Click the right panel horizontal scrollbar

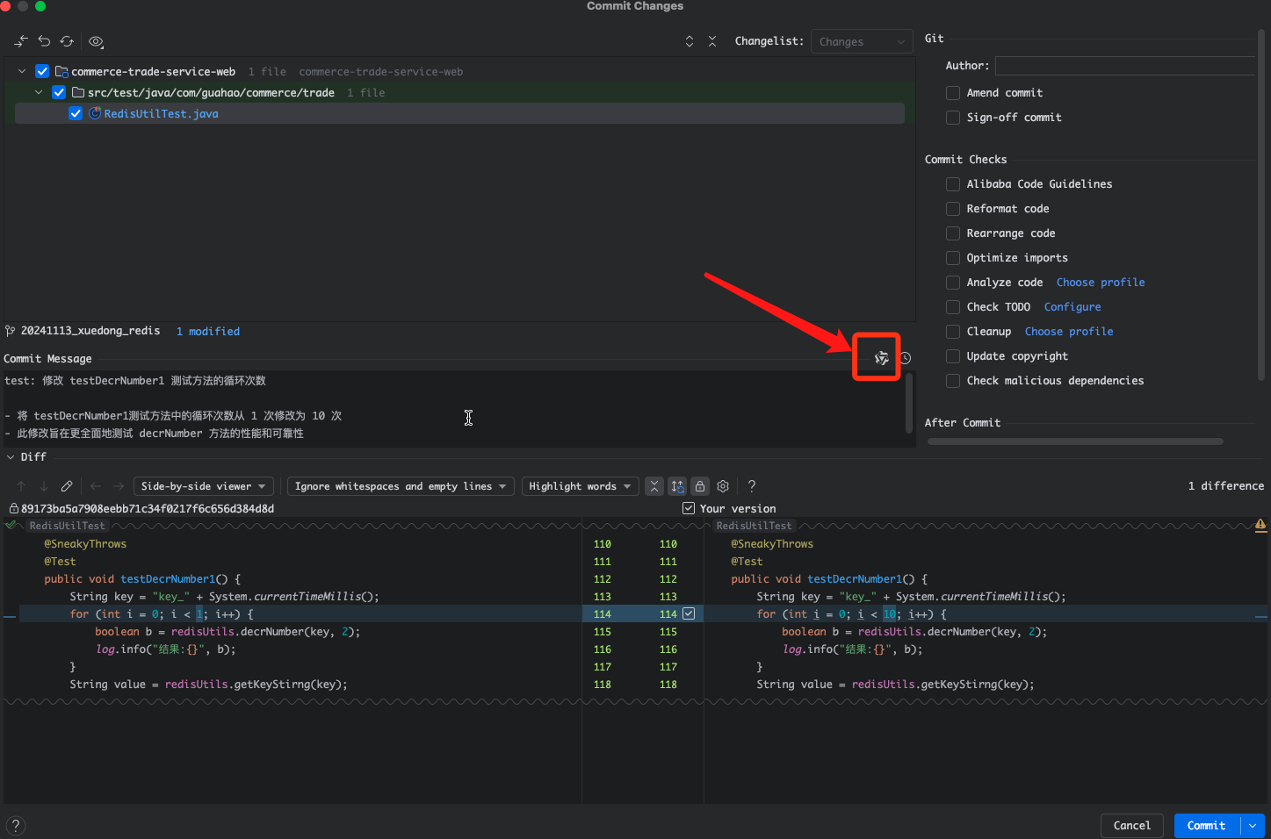[1075, 441]
